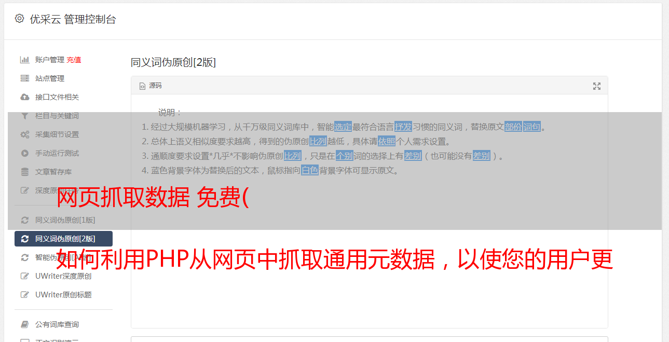Click the red 充值 recharge link
This screenshot has width=669, height=342.
(74, 60)
